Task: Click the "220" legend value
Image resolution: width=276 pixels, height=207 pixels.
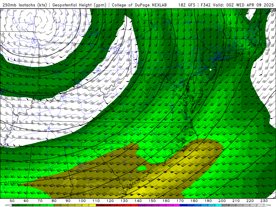Action: tap(250, 201)
